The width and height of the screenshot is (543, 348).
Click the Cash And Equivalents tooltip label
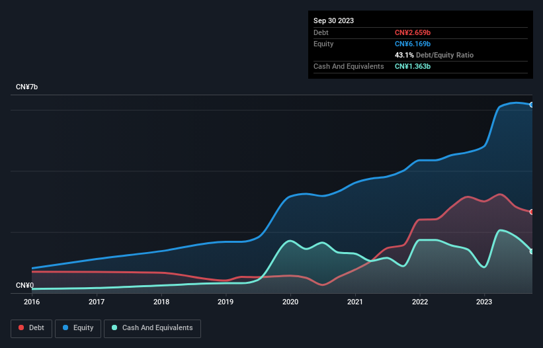coord(349,66)
